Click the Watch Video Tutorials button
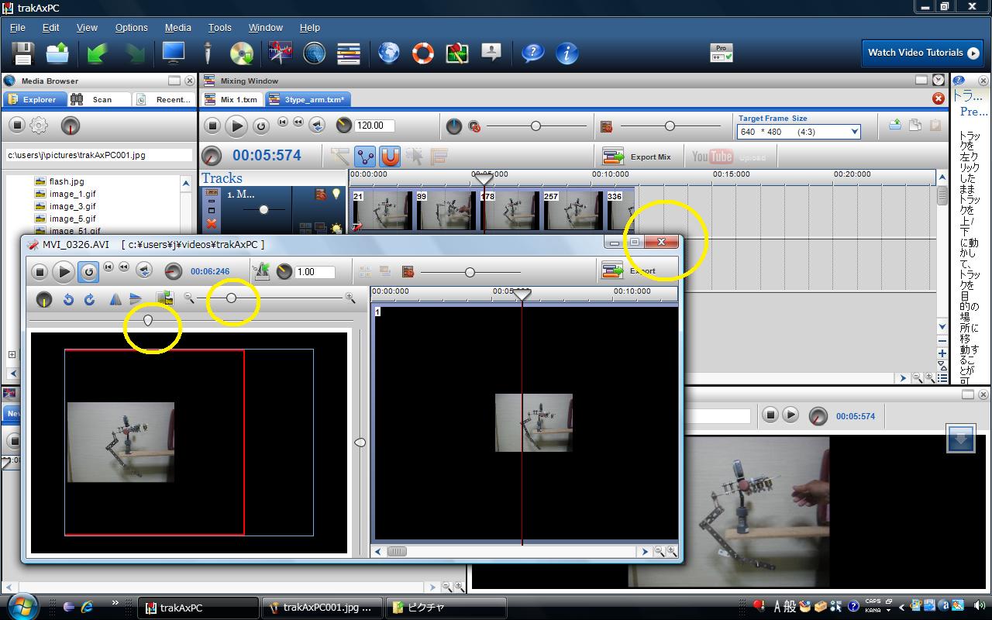Viewport: 992px width, 620px height. (x=922, y=53)
